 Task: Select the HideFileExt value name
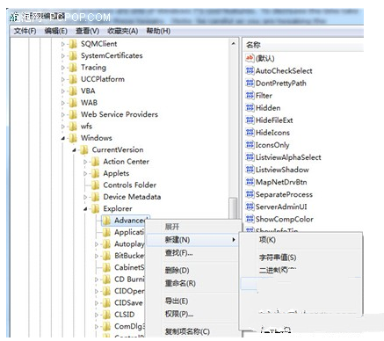tap(274, 120)
